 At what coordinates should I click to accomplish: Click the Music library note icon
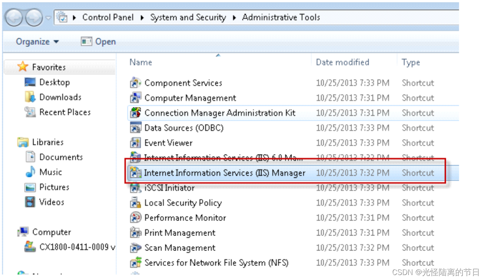click(x=30, y=172)
